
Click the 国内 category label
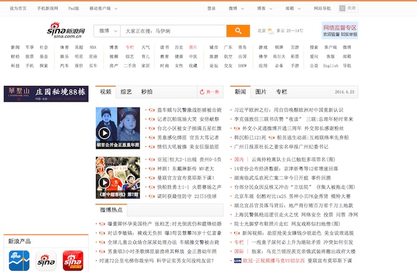pyautogui.click(x=239, y=159)
